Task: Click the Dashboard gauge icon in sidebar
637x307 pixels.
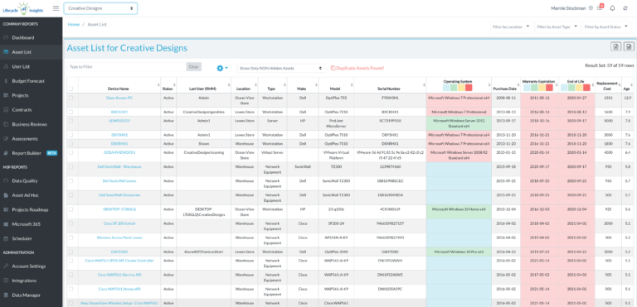Action: [6, 38]
